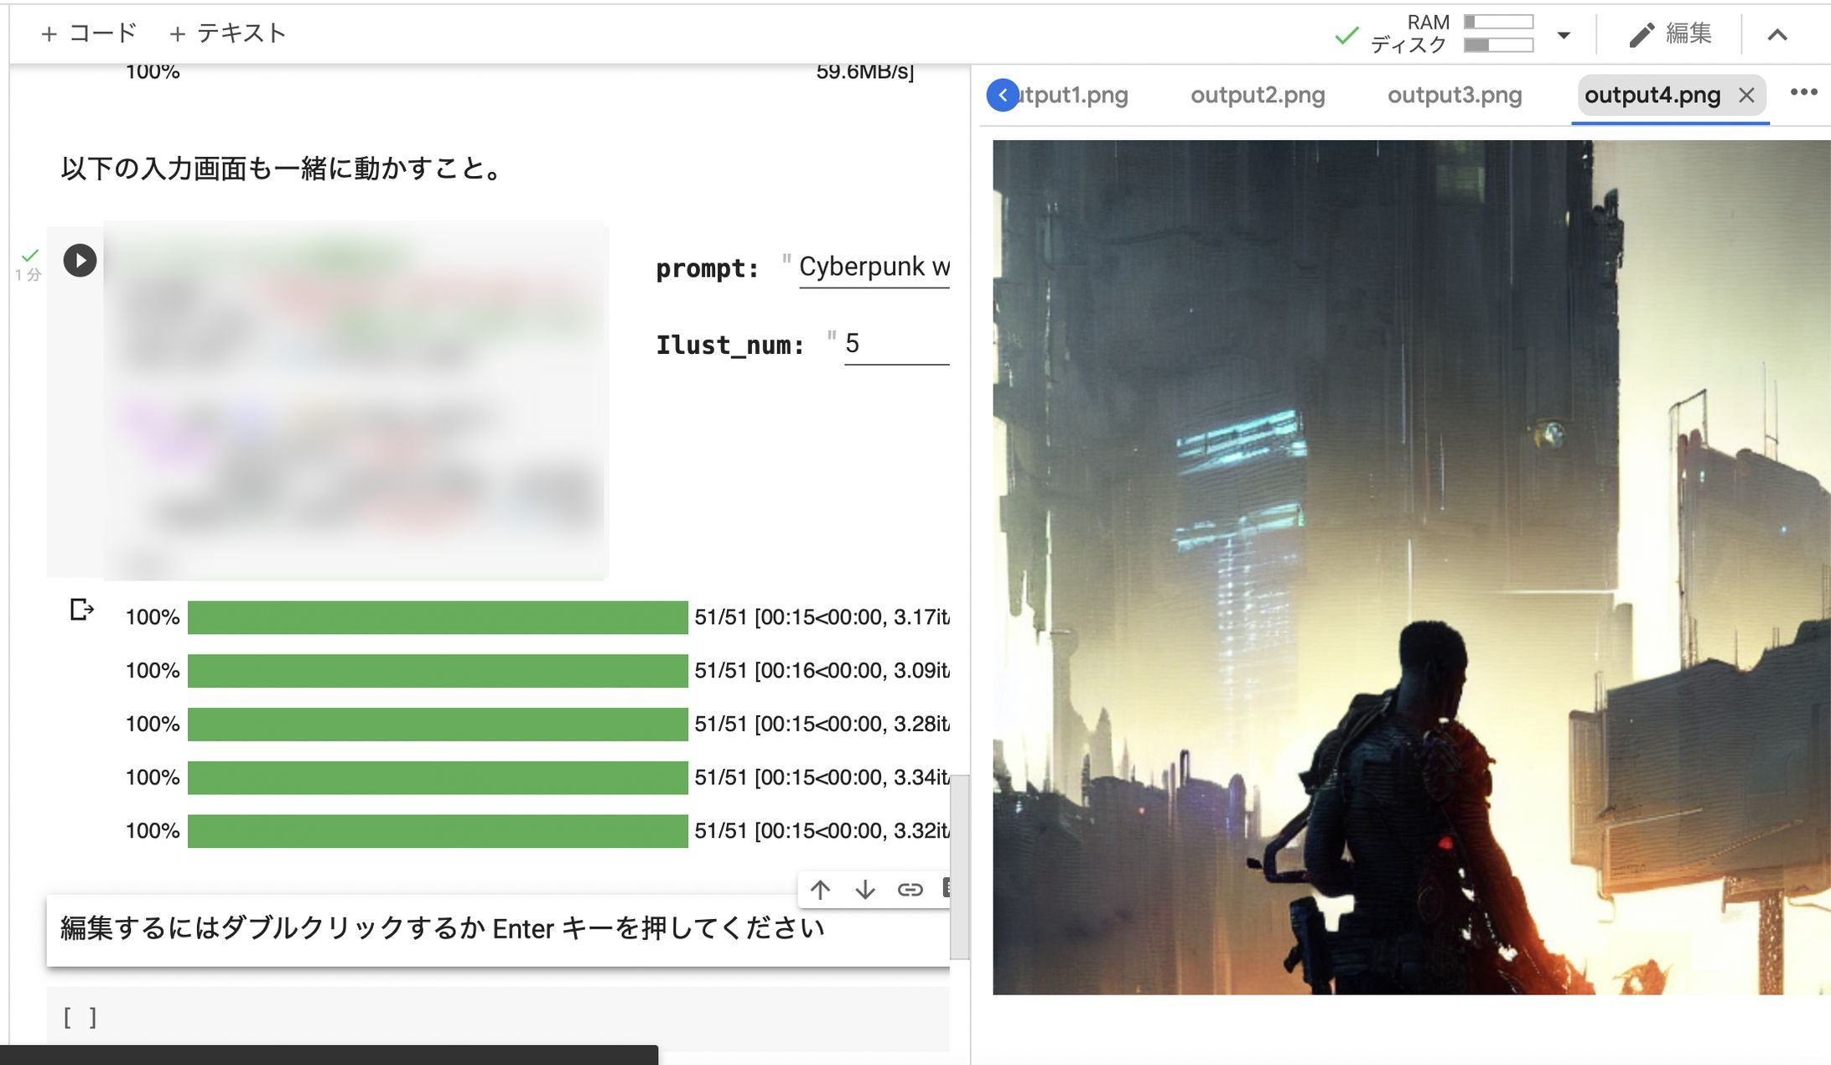
Task: Click the prompt: label
Action: point(707,269)
